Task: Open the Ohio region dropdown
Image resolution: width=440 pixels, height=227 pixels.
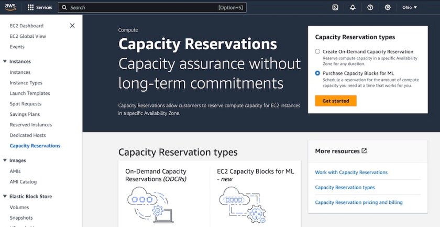Action: pyautogui.click(x=410, y=7)
